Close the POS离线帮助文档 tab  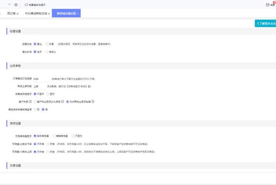coord(49,14)
